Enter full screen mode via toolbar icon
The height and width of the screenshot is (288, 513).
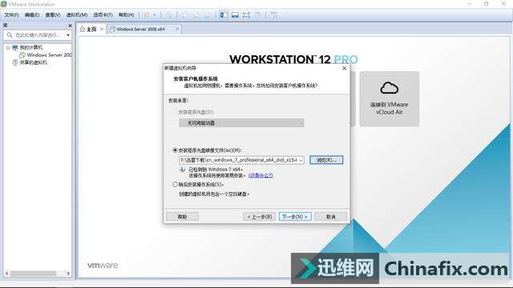click(246, 15)
